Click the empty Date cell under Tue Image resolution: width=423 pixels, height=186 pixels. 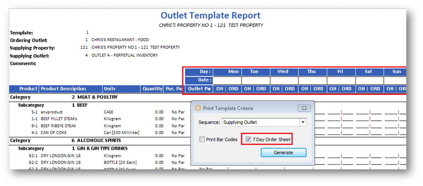(256, 80)
